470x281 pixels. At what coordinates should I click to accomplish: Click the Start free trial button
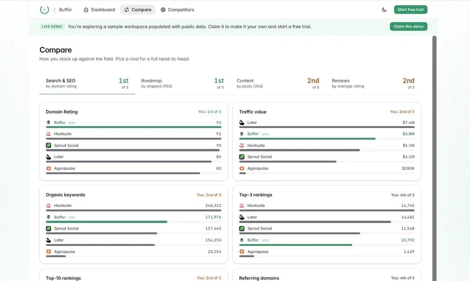pyautogui.click(x=410, y=10)
